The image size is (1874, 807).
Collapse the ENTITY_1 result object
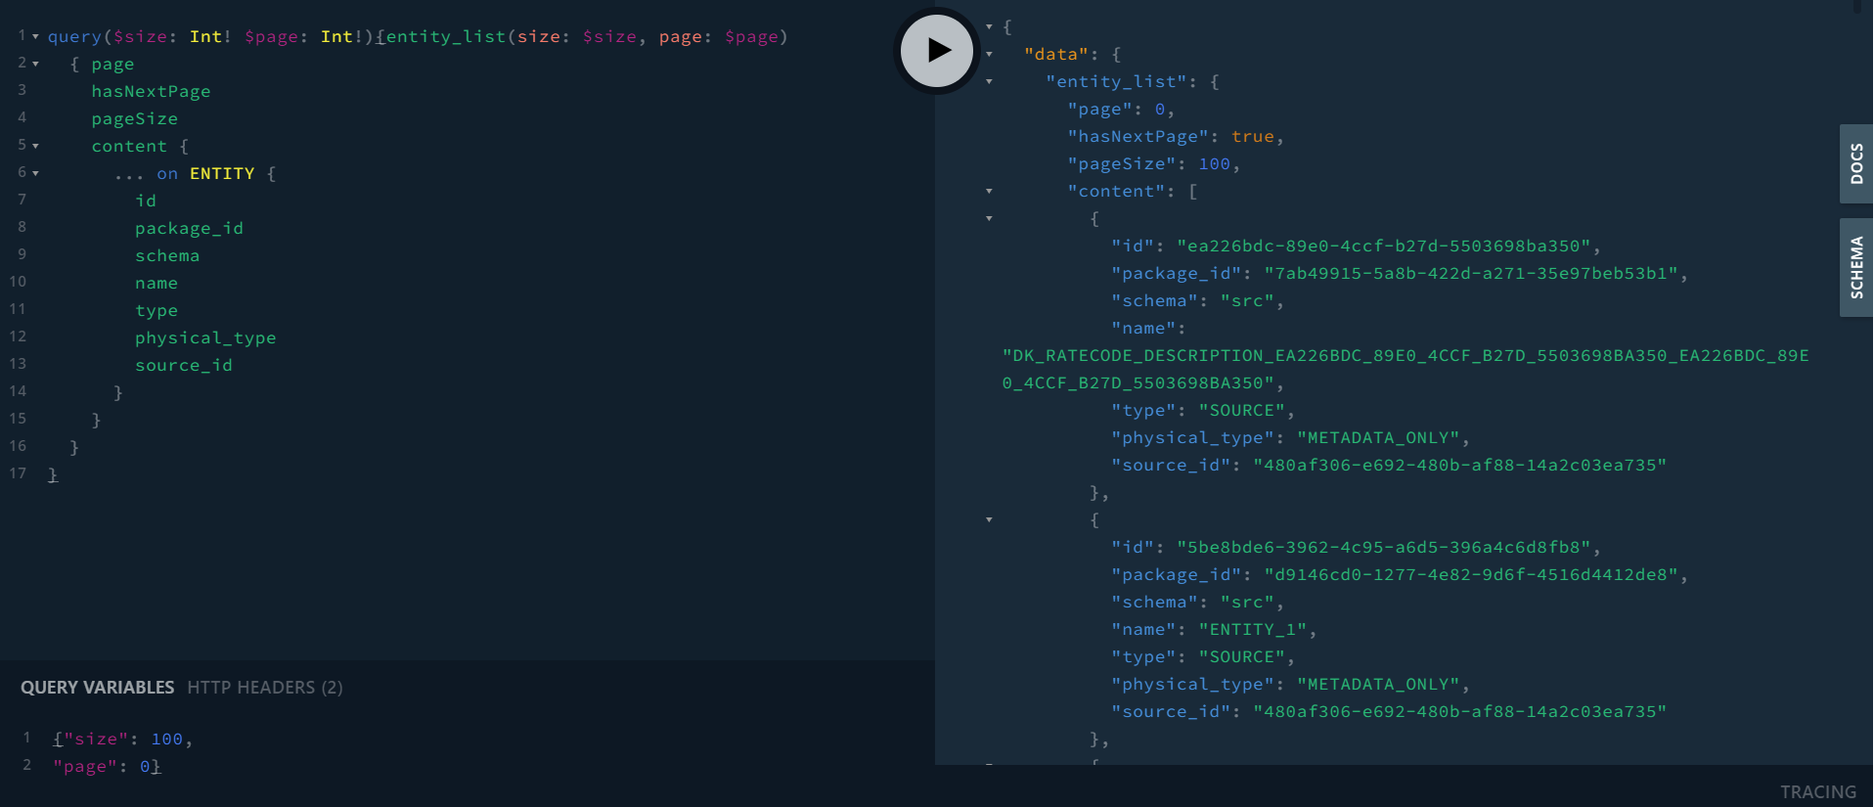click(989, 520)
